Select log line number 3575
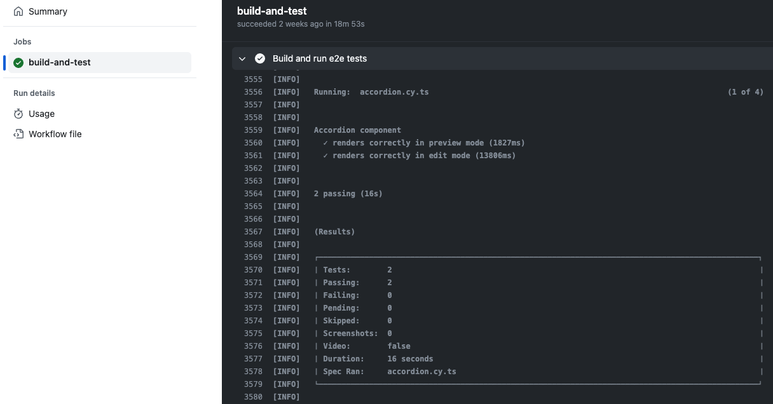This screenshot has height=404, width=773. 253,333
